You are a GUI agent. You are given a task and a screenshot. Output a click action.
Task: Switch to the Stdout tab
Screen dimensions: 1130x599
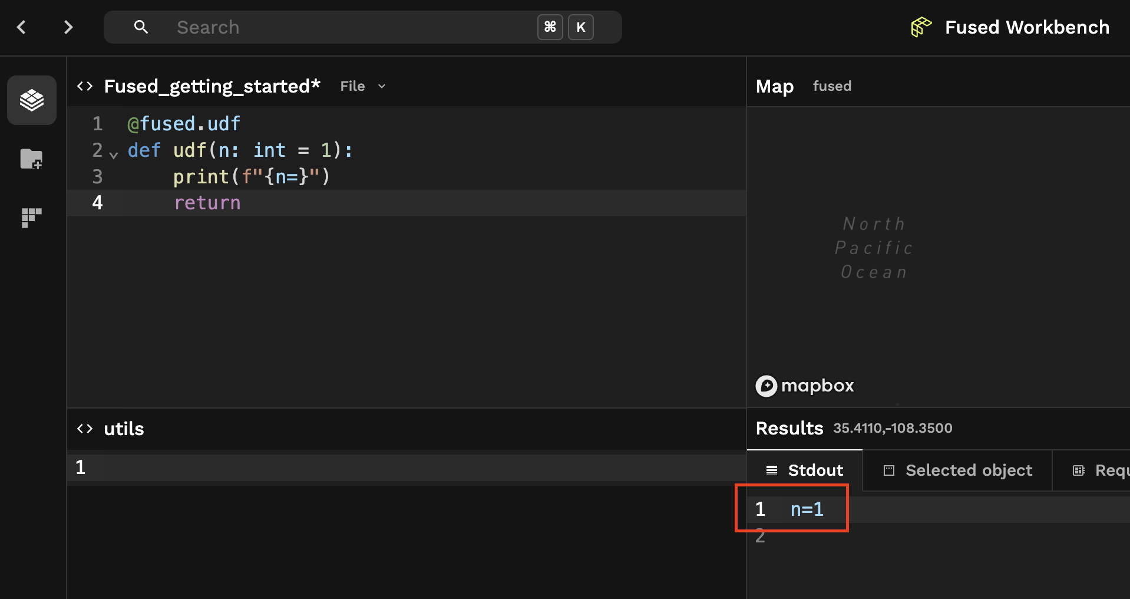[x=805, y=470]
